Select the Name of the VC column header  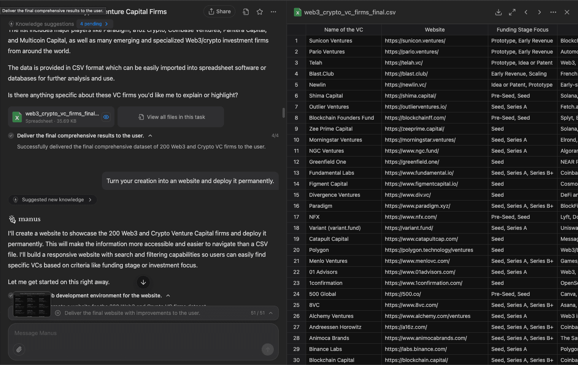coord(343,30)
